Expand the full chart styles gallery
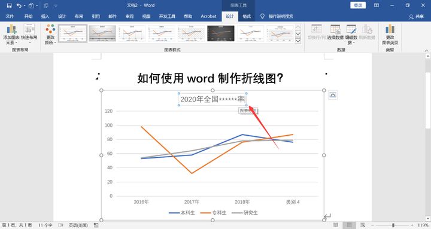 [298, 41]
